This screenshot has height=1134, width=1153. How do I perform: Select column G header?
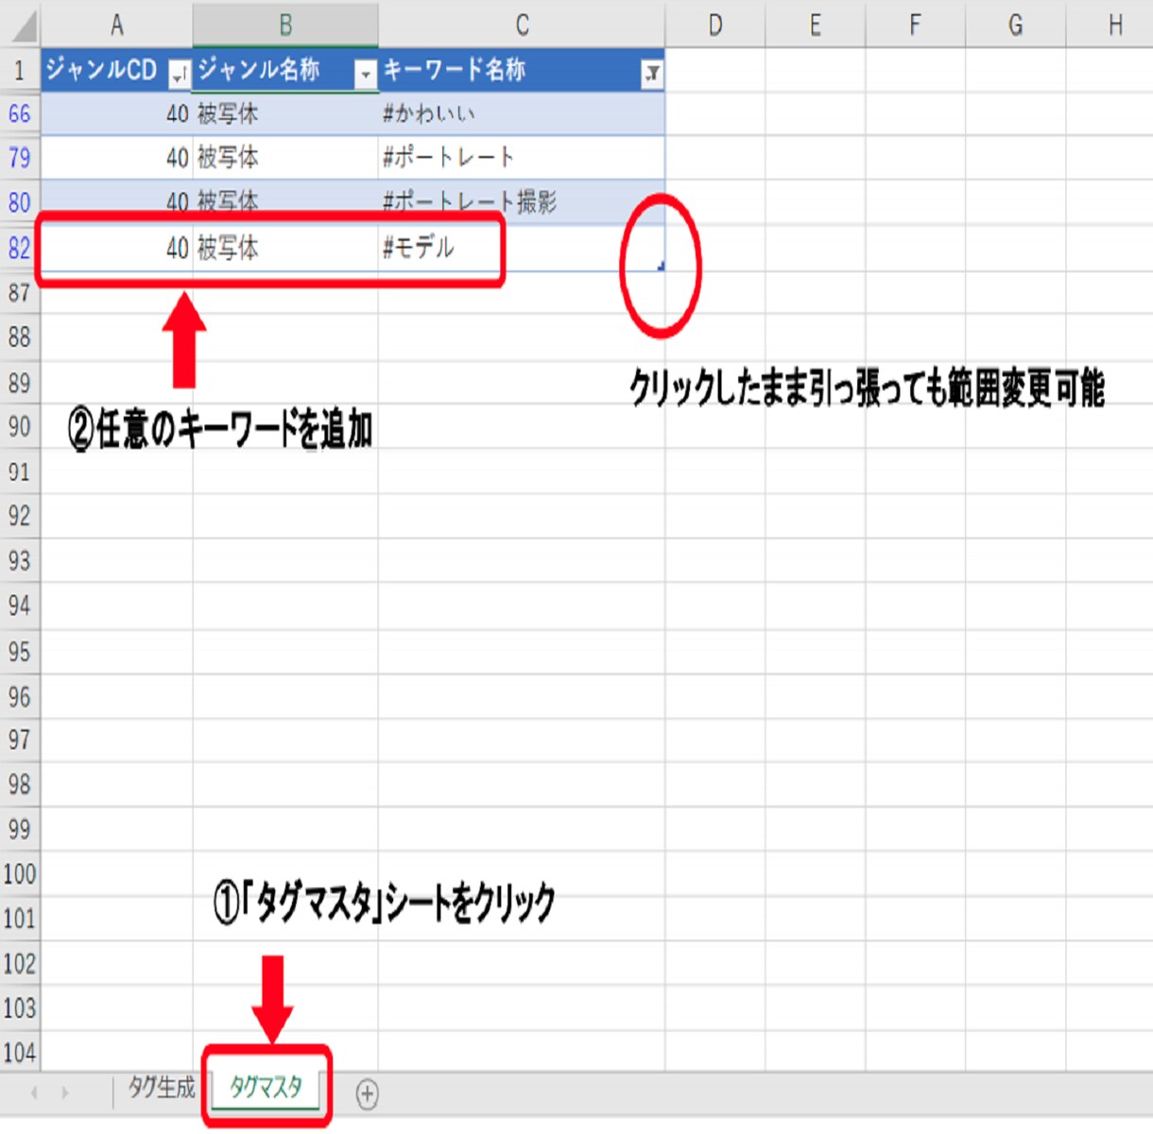(1015, 26)
